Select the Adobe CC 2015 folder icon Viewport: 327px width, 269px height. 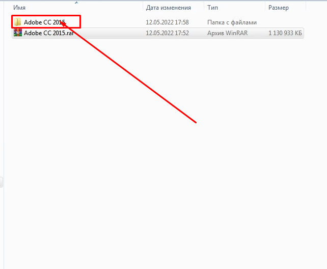17,22
